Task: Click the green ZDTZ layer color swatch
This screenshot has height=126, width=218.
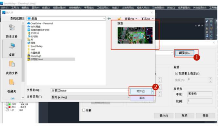Action: [x=10, y=104]
